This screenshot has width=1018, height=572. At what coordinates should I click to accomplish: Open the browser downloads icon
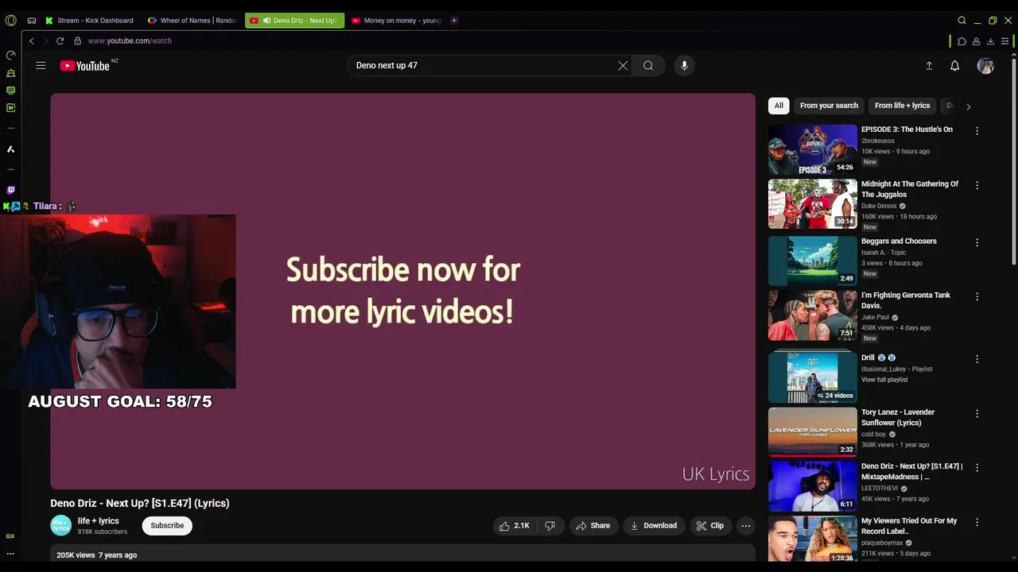990,41
